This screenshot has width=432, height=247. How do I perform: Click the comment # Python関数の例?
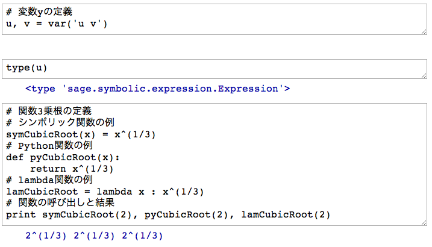(49, 145)
